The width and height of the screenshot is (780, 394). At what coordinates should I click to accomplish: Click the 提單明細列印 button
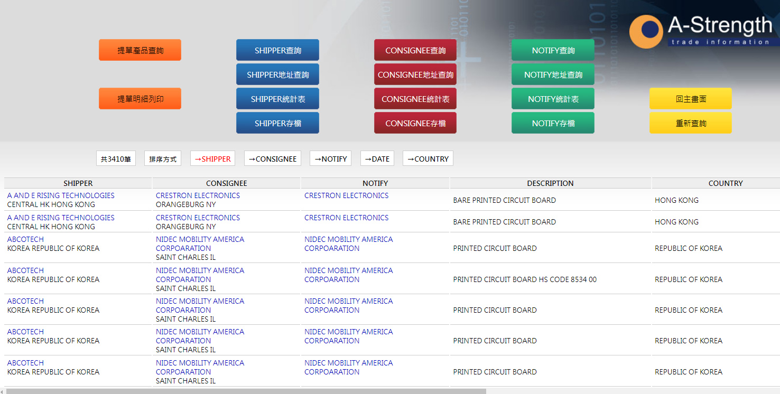point(140,99)
